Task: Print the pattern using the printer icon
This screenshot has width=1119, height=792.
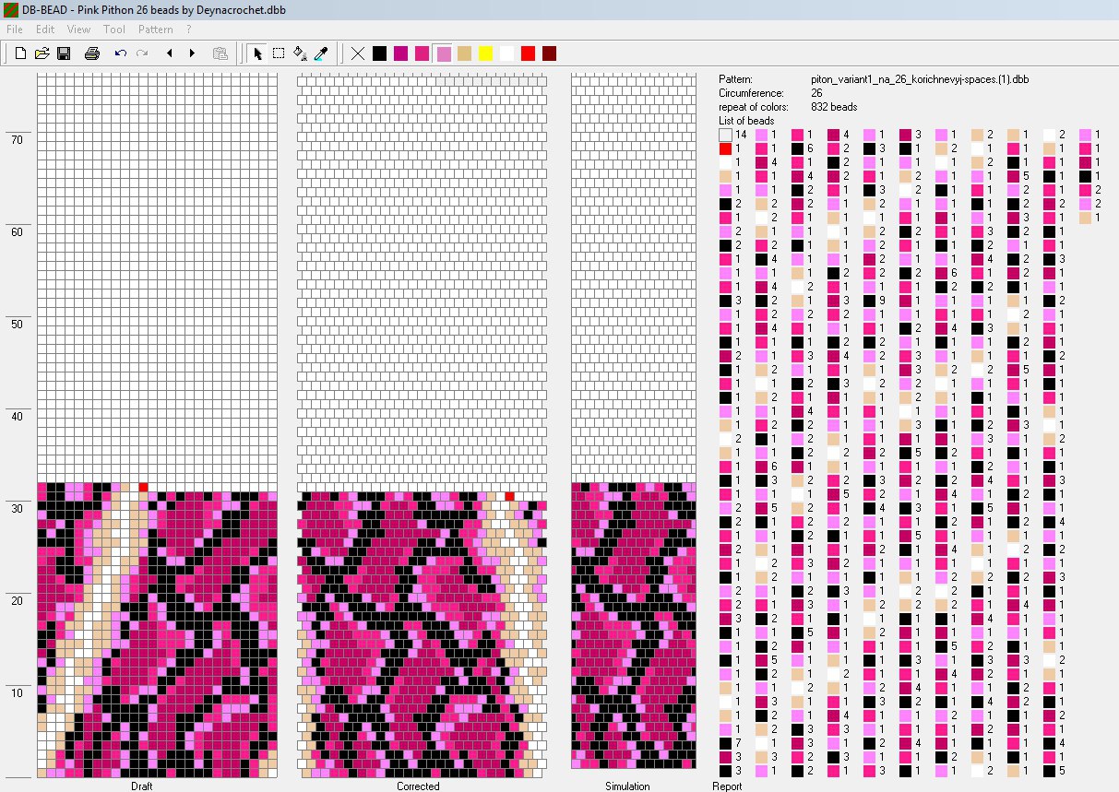Action: point(91,53)
